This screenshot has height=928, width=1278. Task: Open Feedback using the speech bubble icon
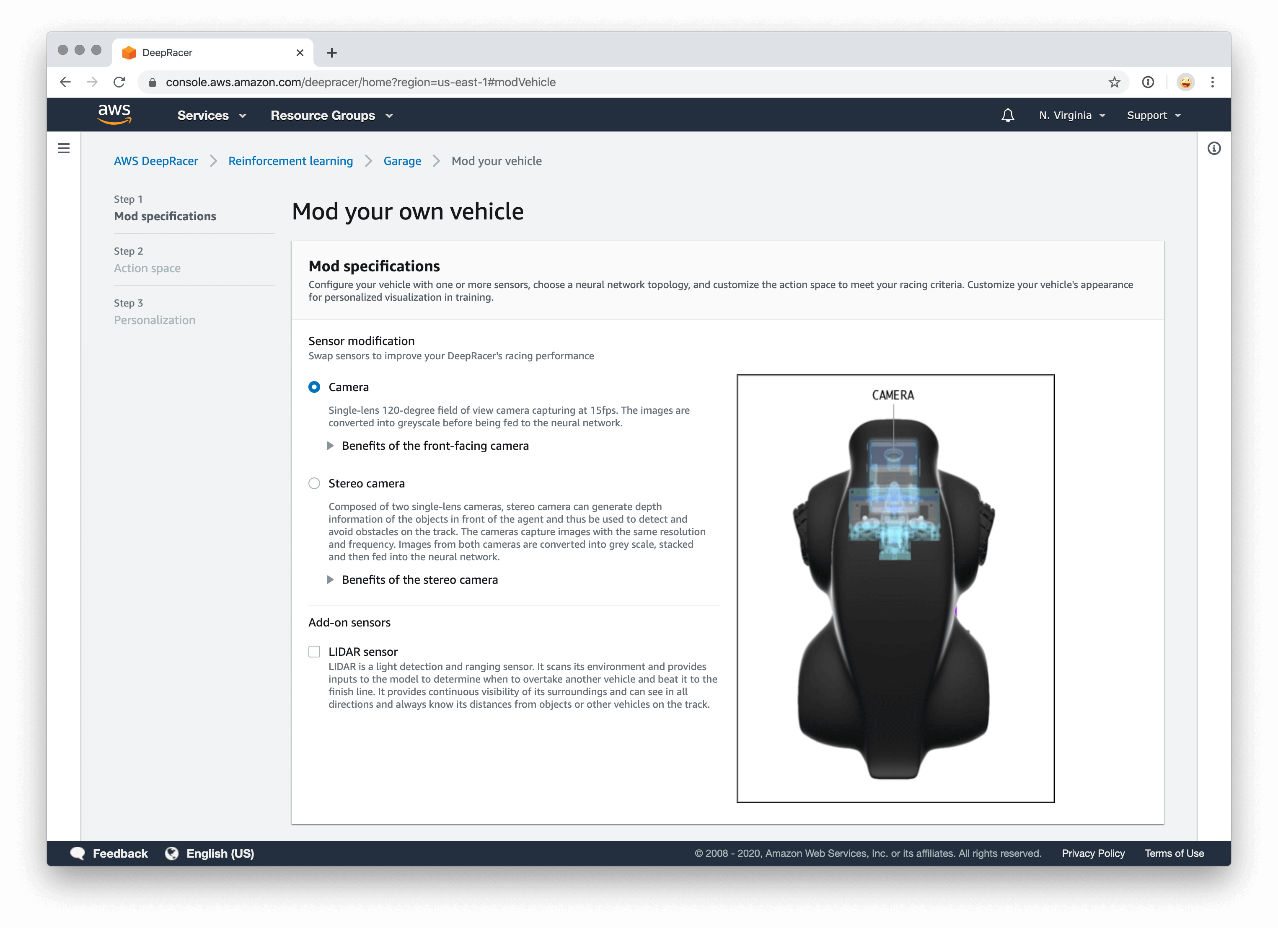(77, 853)
